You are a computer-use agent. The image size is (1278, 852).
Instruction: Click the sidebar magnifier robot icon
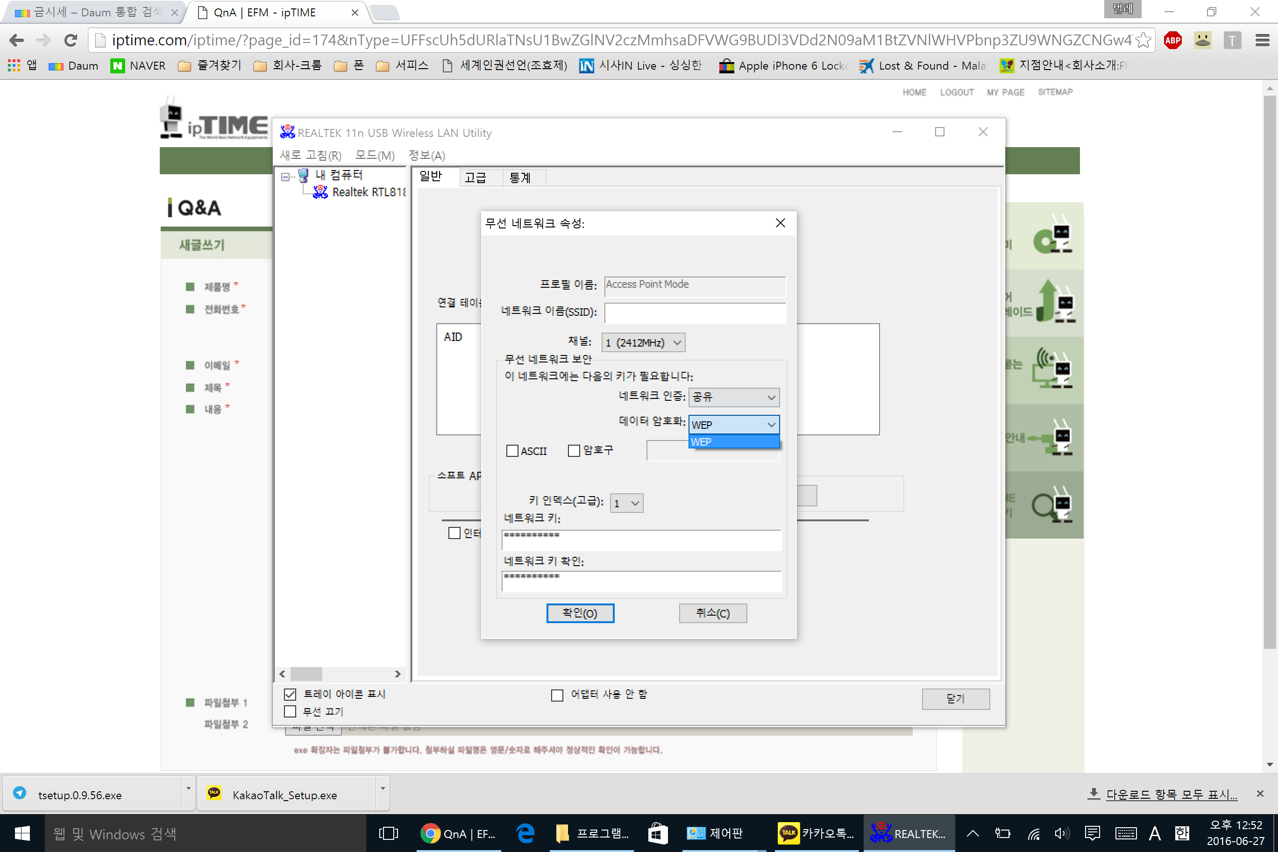(1052, 505)
